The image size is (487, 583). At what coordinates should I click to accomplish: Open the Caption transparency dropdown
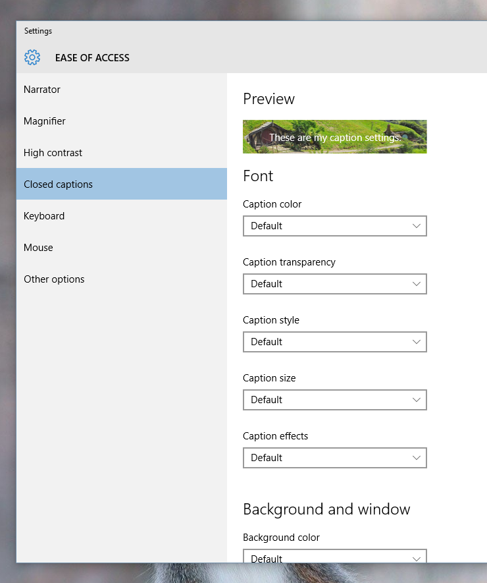coord(335,284)
